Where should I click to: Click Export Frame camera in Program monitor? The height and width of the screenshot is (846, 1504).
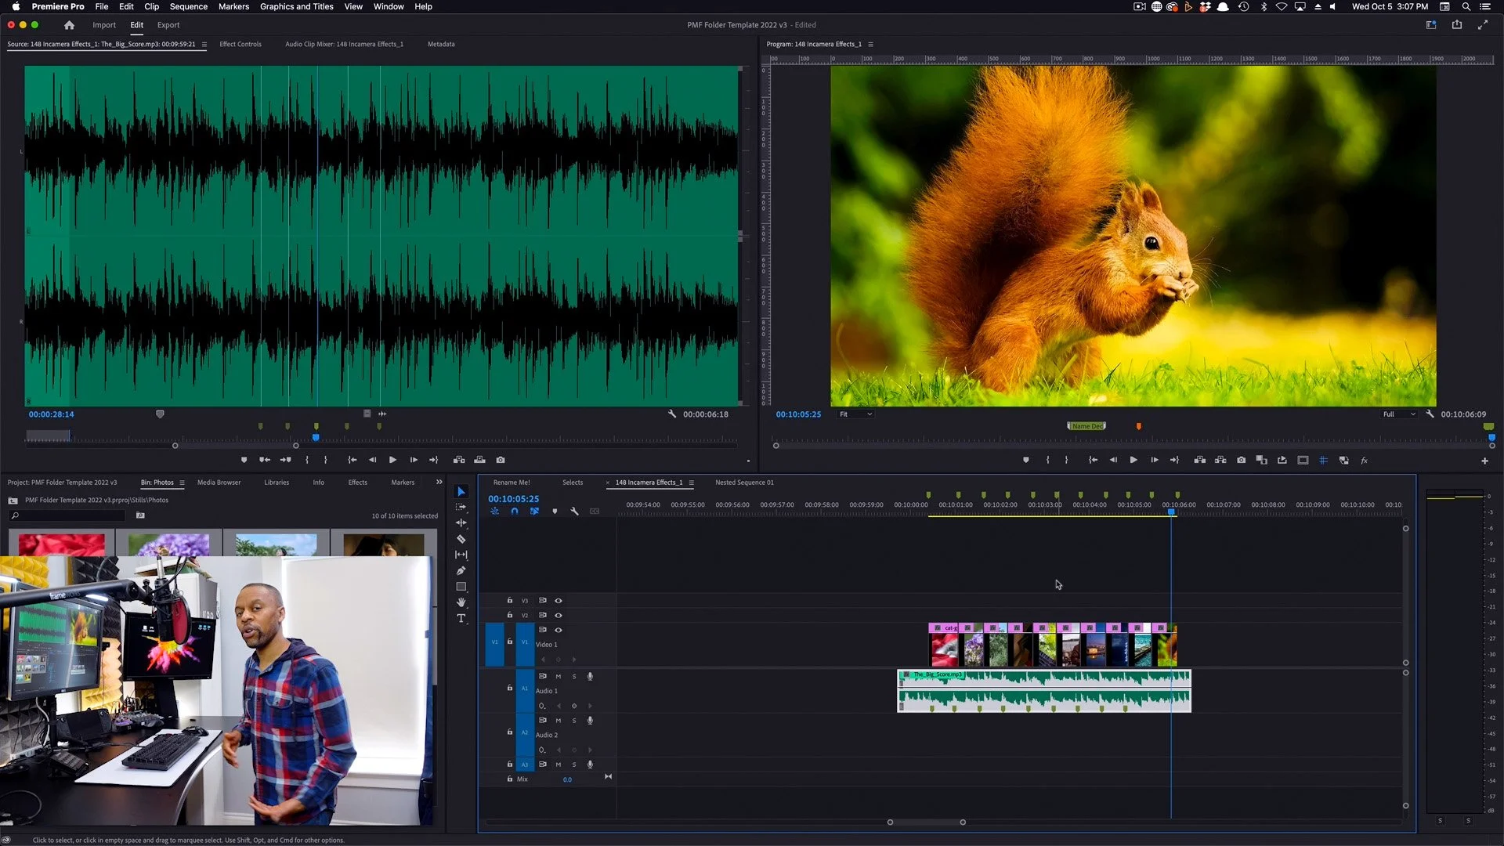tap(1241, 461)
